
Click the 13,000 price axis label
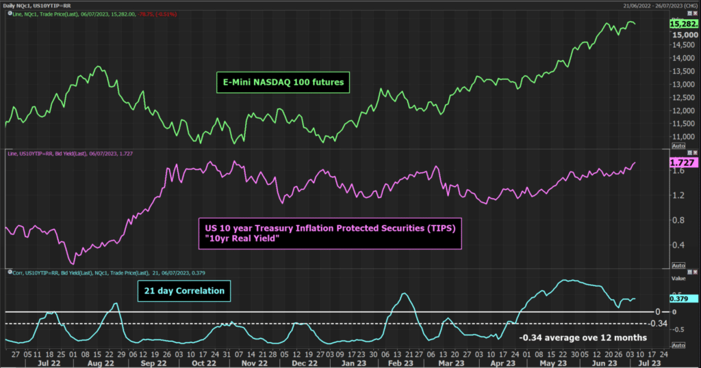click(x=684, y=84)
